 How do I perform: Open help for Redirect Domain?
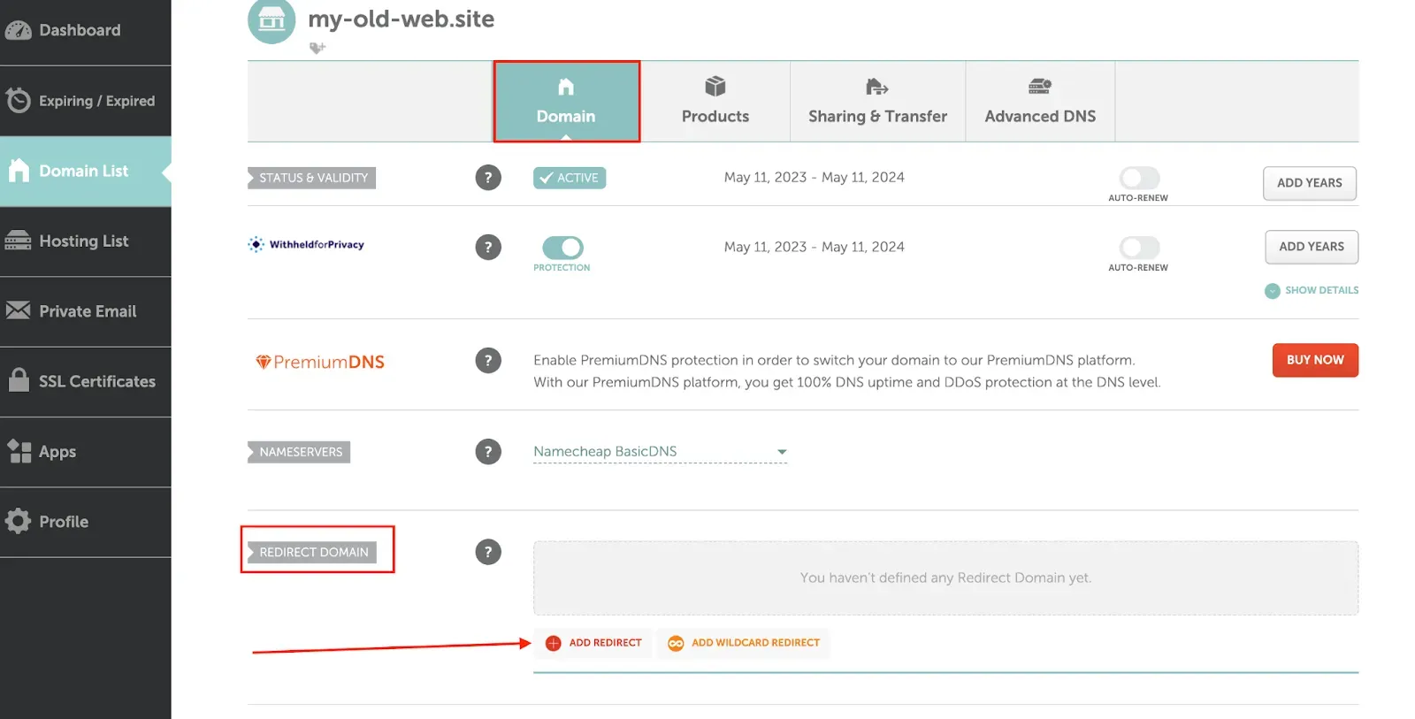pyautogui.click(x=488, y=552)
